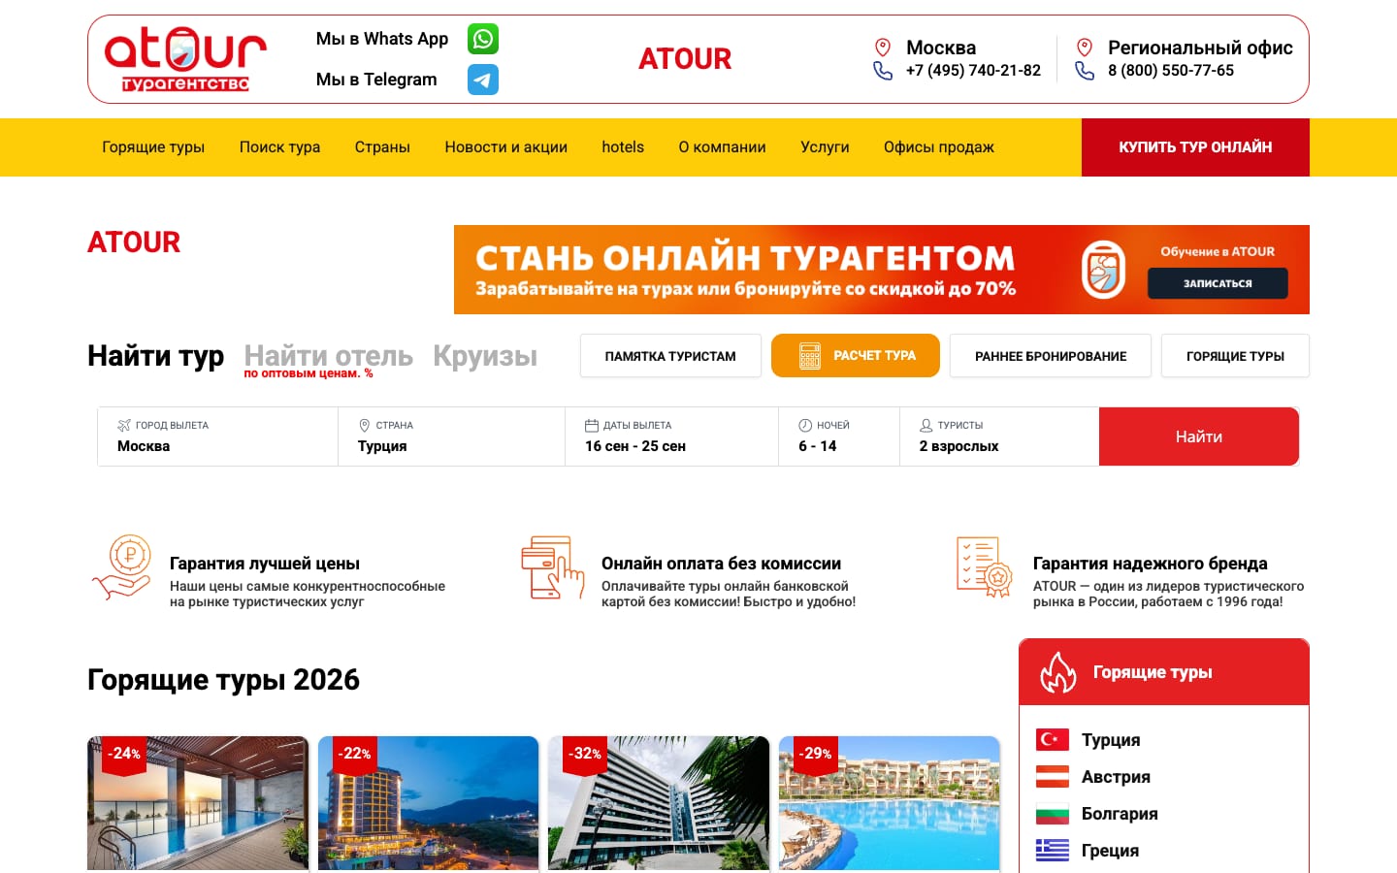Open the departure dates picker 16 сен - 25 сен
The height and width of the screenshot is (873, 1397).
(x=672, y=436)
